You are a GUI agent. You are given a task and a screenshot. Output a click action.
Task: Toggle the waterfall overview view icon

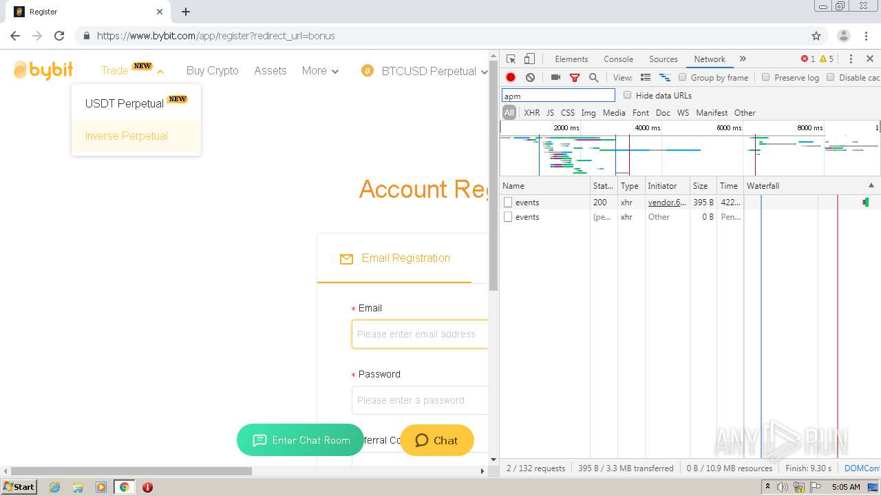pos(665,78)
